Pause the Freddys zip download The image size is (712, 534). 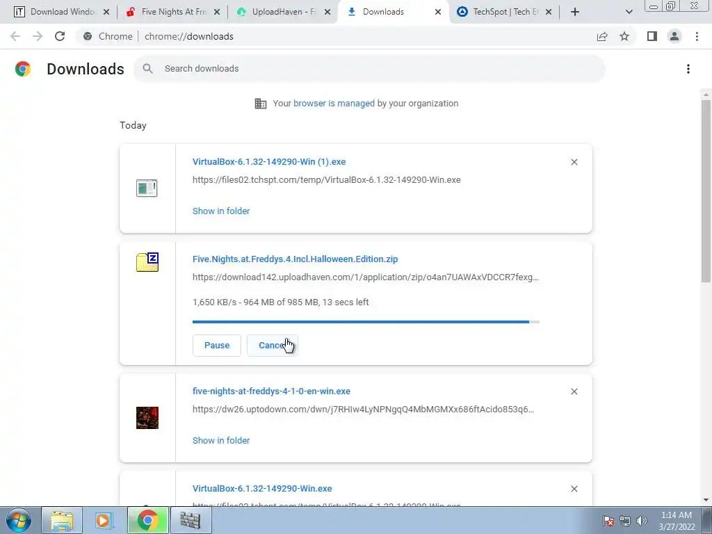click(217, 346)
